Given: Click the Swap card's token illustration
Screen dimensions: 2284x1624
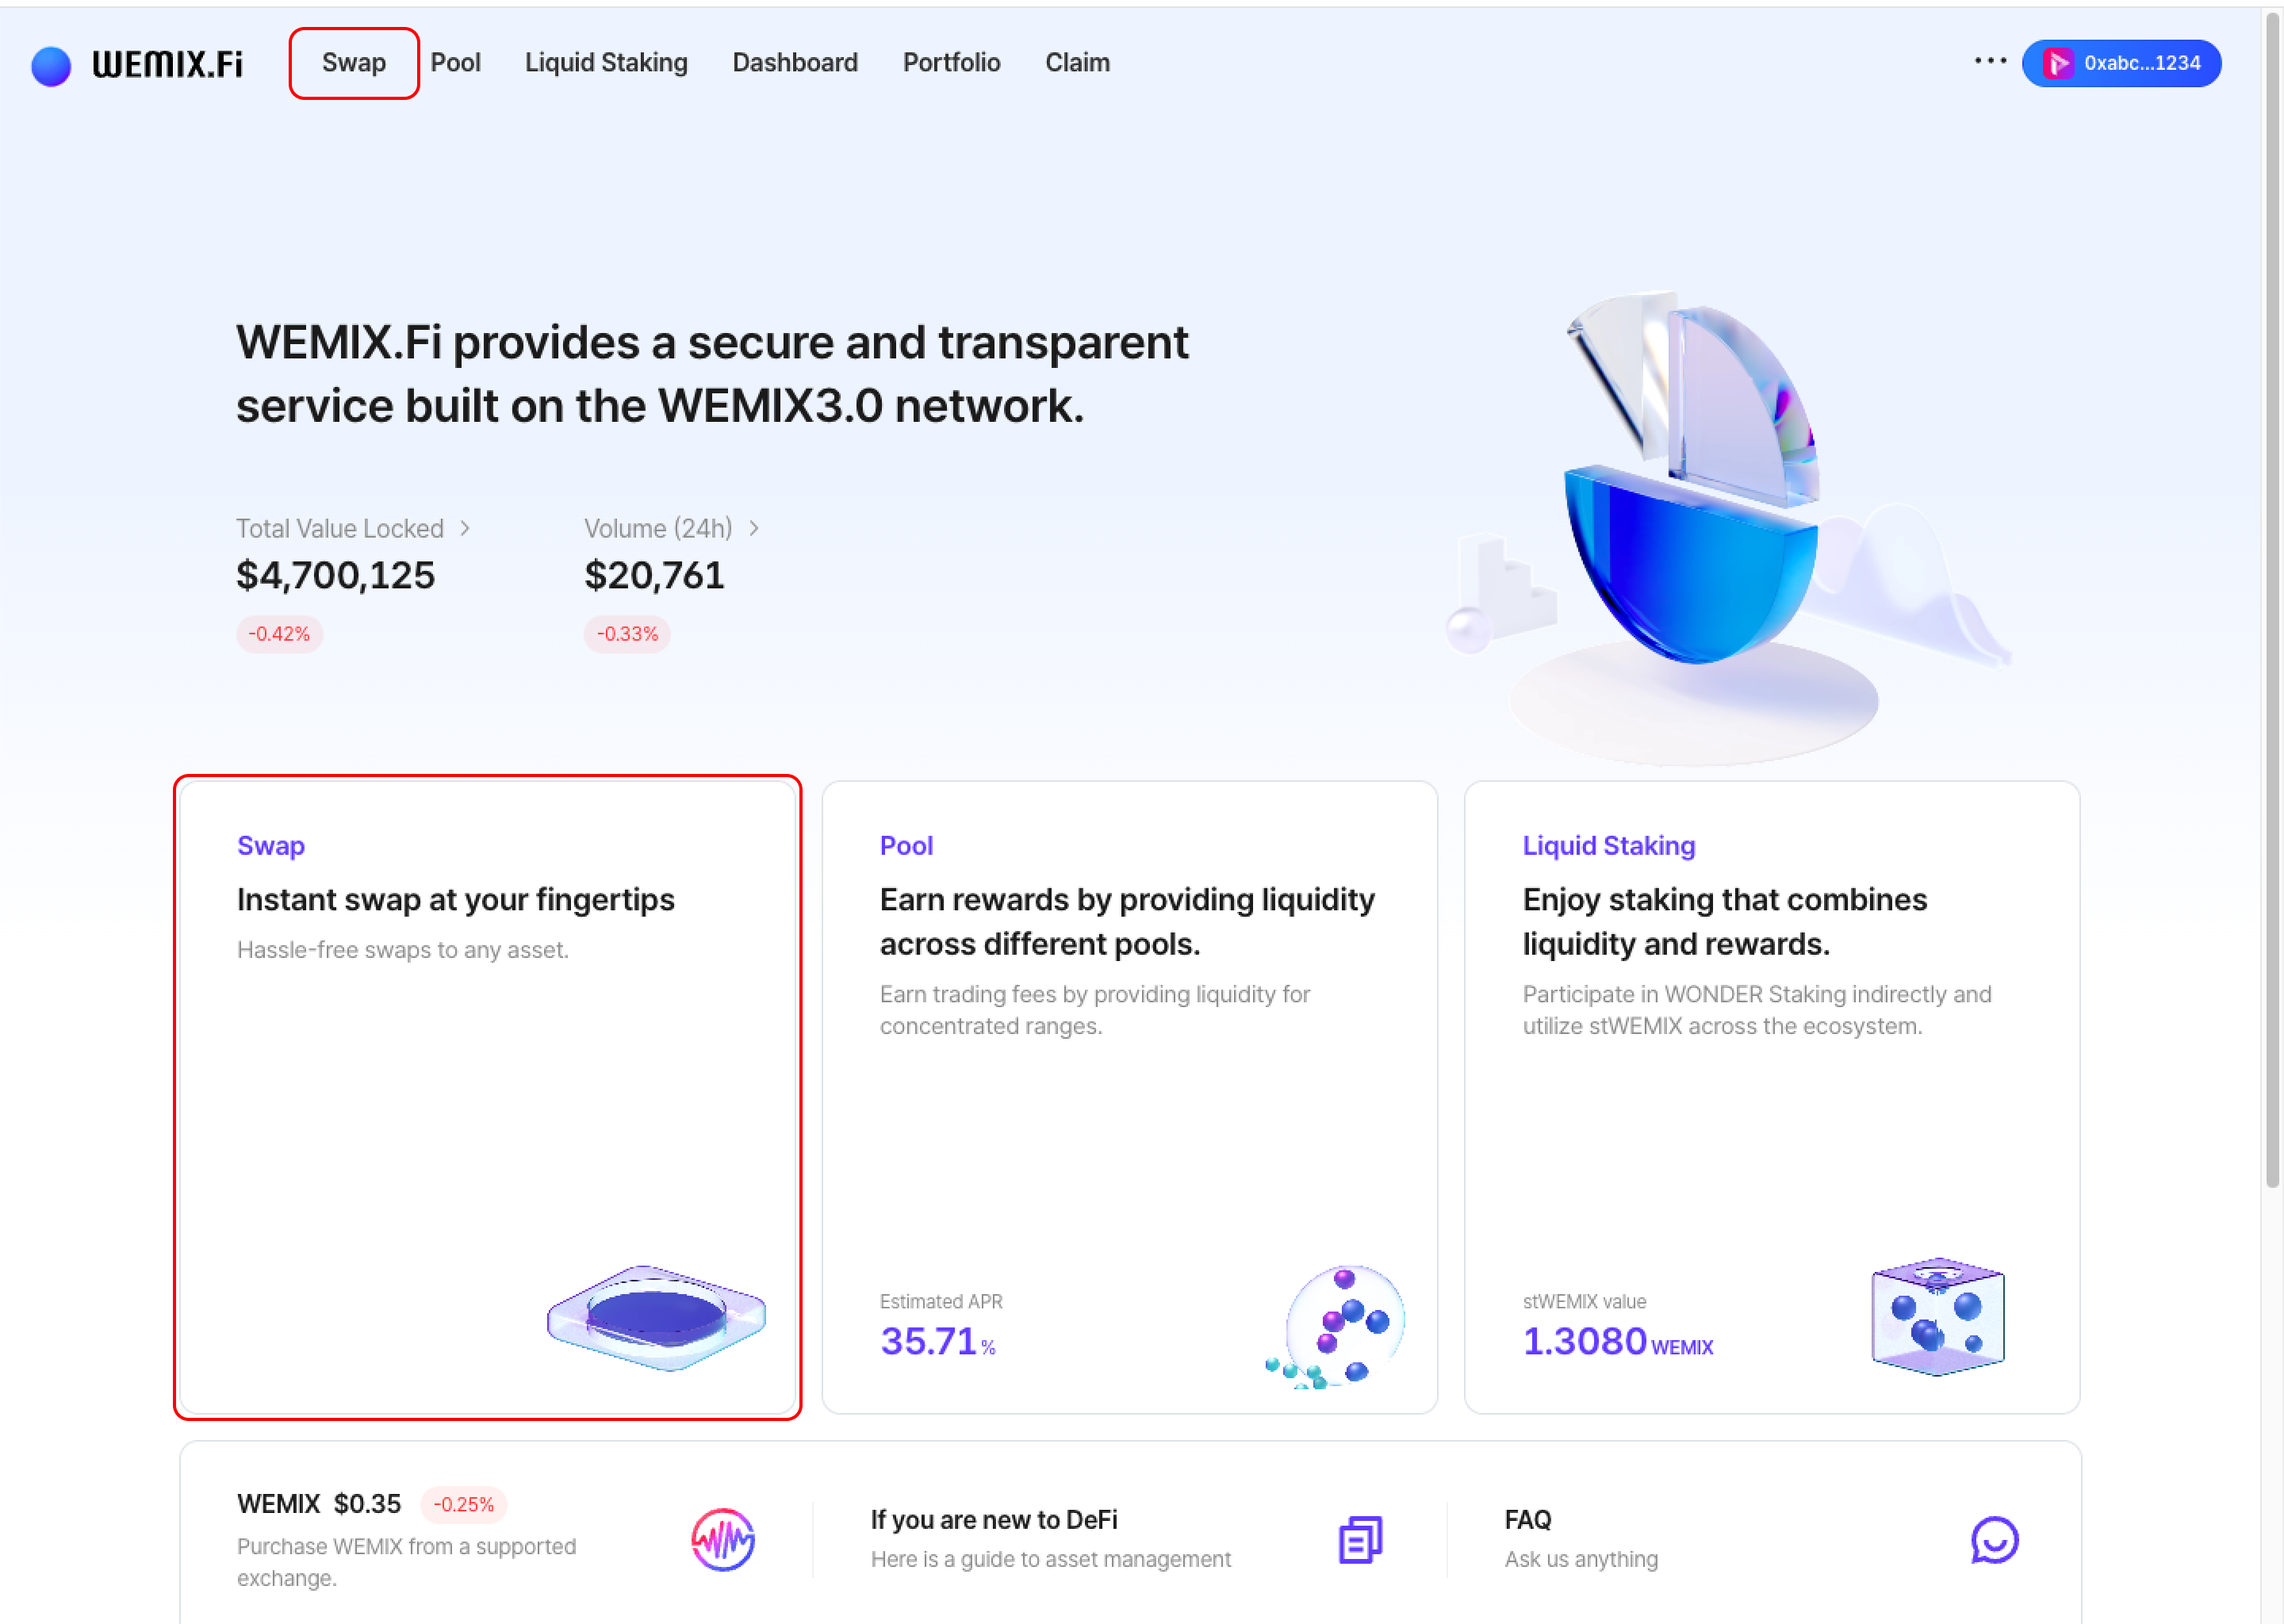Looking at the screenshot, I should (x=656, y=1317).
